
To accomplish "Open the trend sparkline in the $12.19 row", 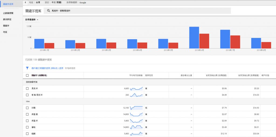I will point(136,134).
